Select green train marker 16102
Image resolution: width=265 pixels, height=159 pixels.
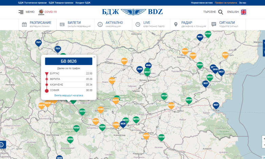click(x=70, y=140)
